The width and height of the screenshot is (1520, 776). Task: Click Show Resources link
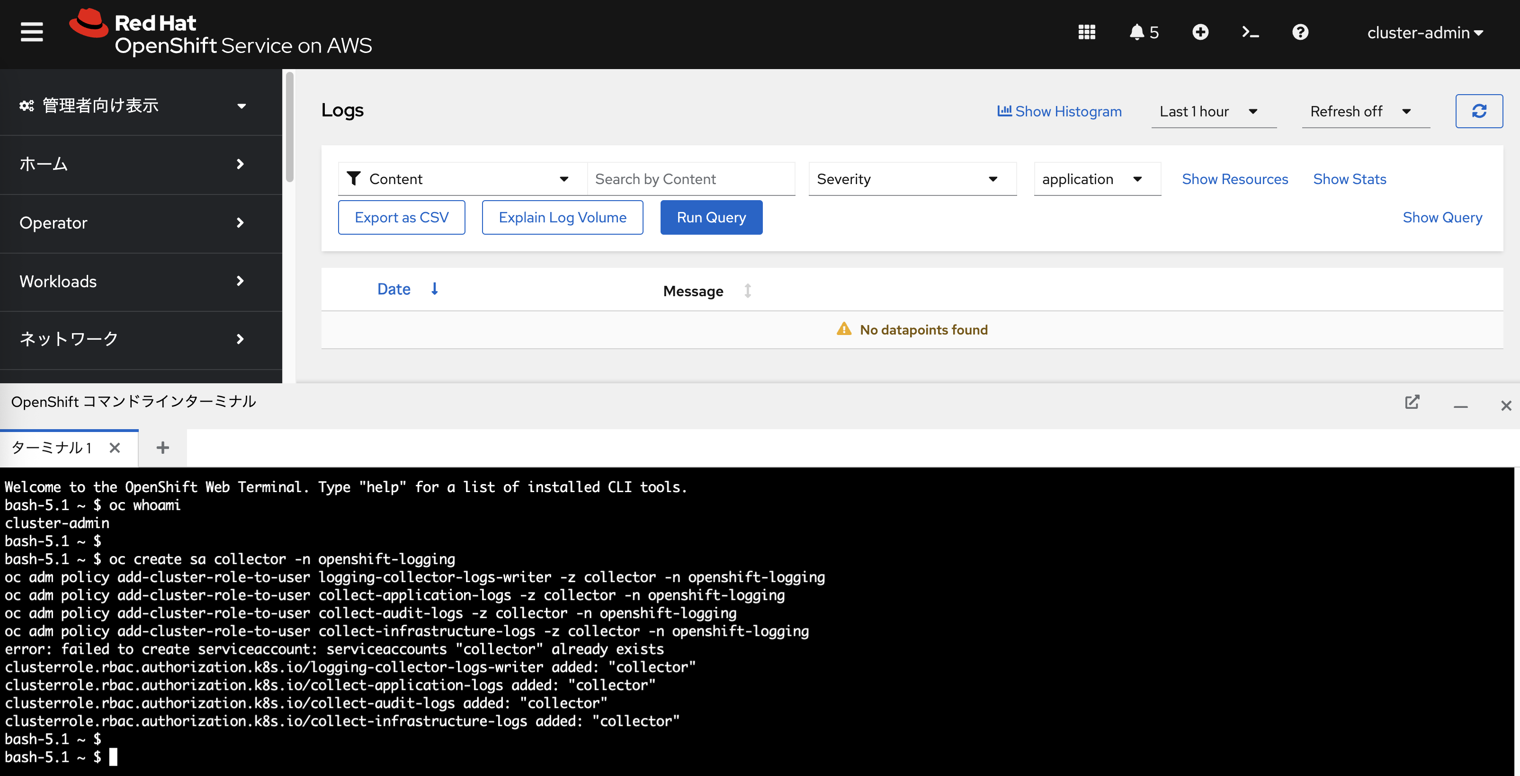pyautogui.click(x=1234, y=179)
